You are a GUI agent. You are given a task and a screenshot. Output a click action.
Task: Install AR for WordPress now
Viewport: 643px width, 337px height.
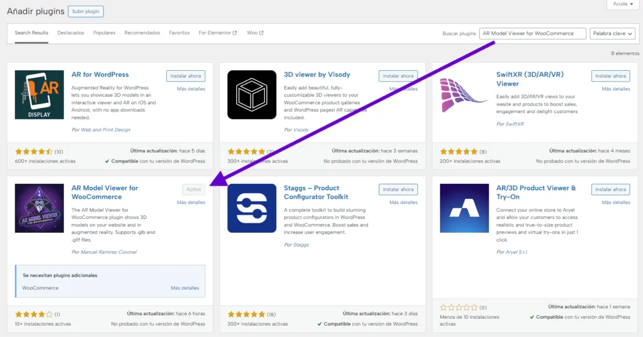186,76
